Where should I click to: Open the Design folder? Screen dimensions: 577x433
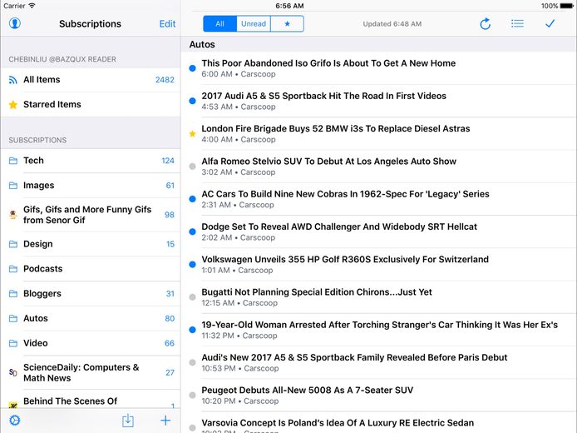click(x=91, y=244)
